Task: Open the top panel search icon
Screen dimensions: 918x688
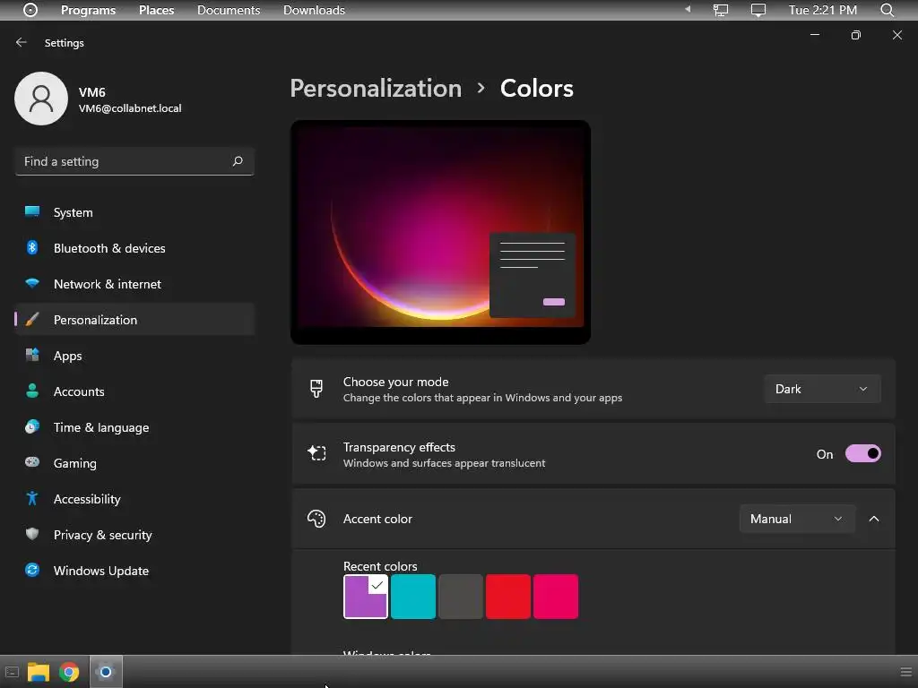Action: (x=887, y=10)
